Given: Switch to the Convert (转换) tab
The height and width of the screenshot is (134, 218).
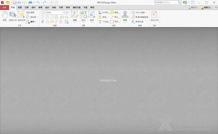Looking at the screenshot, I should 54,8.
